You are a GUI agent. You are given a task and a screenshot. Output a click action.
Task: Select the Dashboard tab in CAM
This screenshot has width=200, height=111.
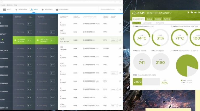138,19
